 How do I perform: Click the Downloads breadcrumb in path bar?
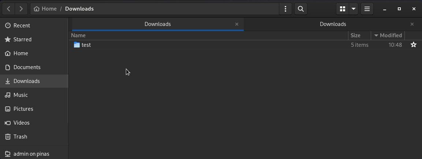[x=79, y=9]
